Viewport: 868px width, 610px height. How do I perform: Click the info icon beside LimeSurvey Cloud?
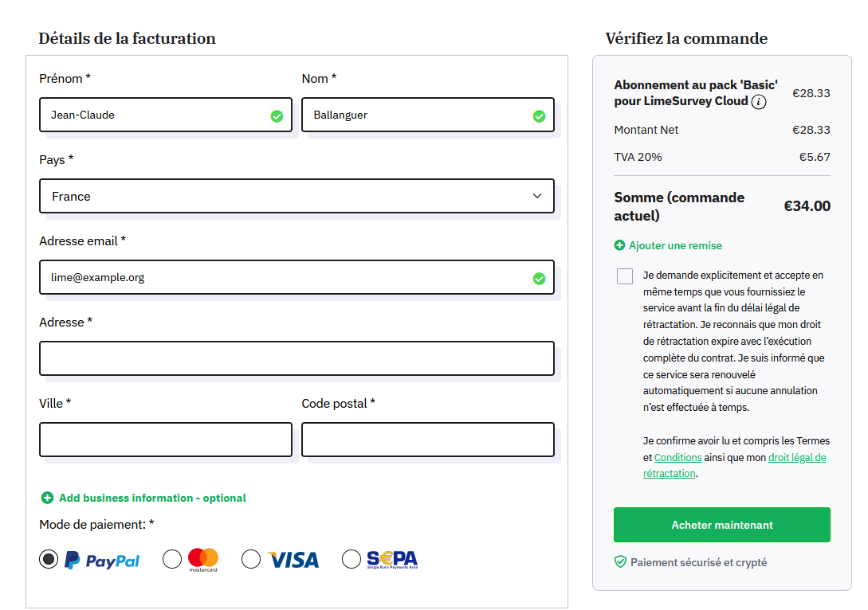[x=759, y=102]
